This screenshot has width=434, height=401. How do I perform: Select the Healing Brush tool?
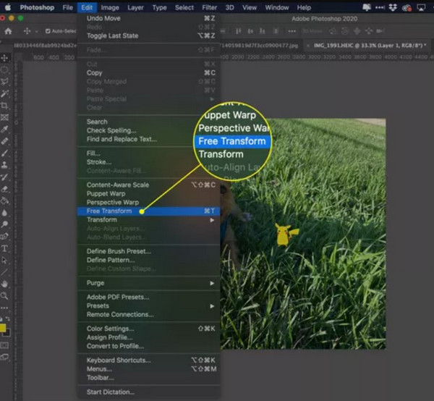coord(4,141)
